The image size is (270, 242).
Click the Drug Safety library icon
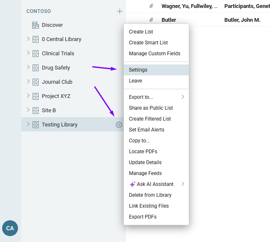click(x=36, y=68)
